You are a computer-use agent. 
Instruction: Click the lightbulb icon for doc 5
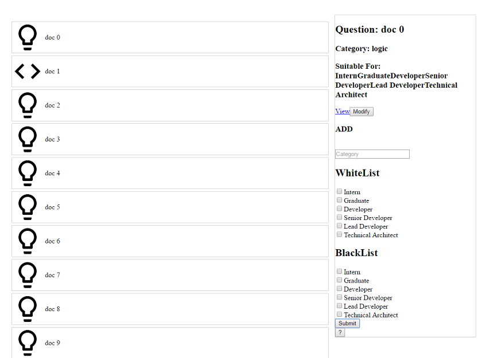[x=28, y=207]
